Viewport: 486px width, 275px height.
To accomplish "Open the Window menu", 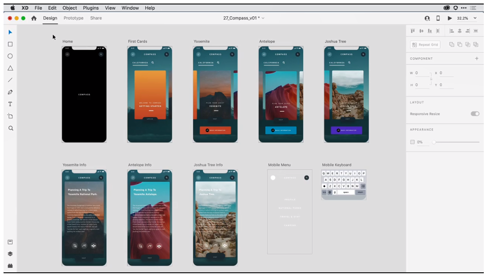I will click(130, 8).
